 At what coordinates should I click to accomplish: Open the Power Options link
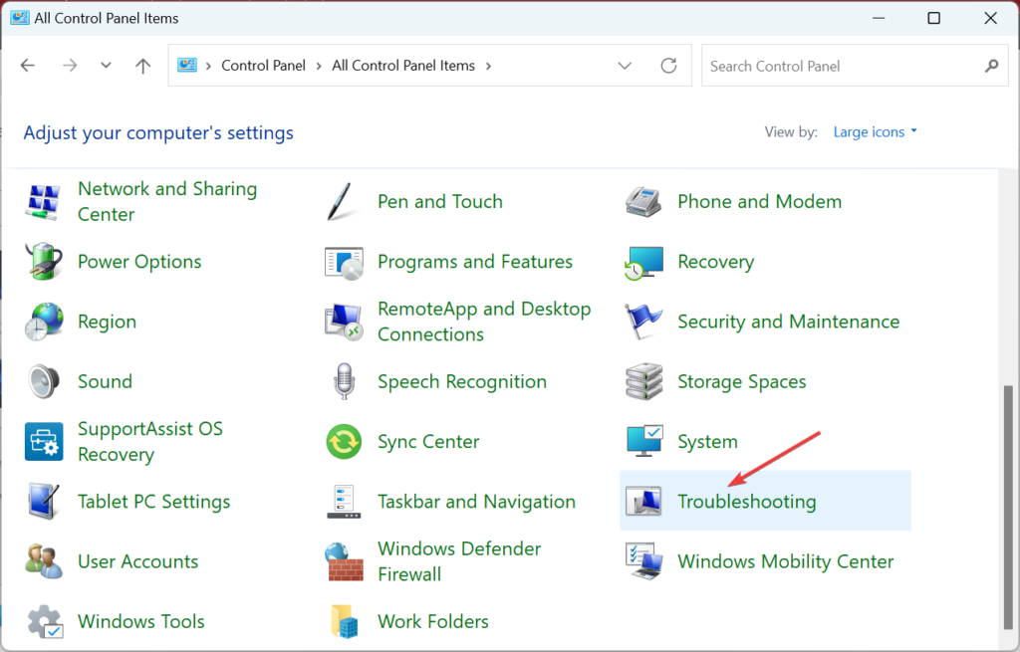coord(139,262)
